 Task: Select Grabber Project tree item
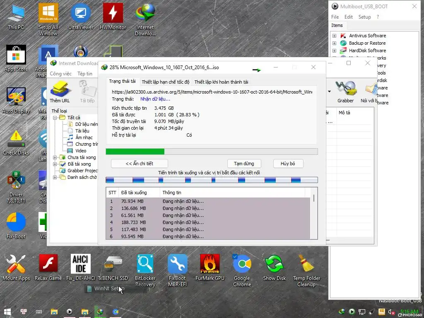click(79, 171)
